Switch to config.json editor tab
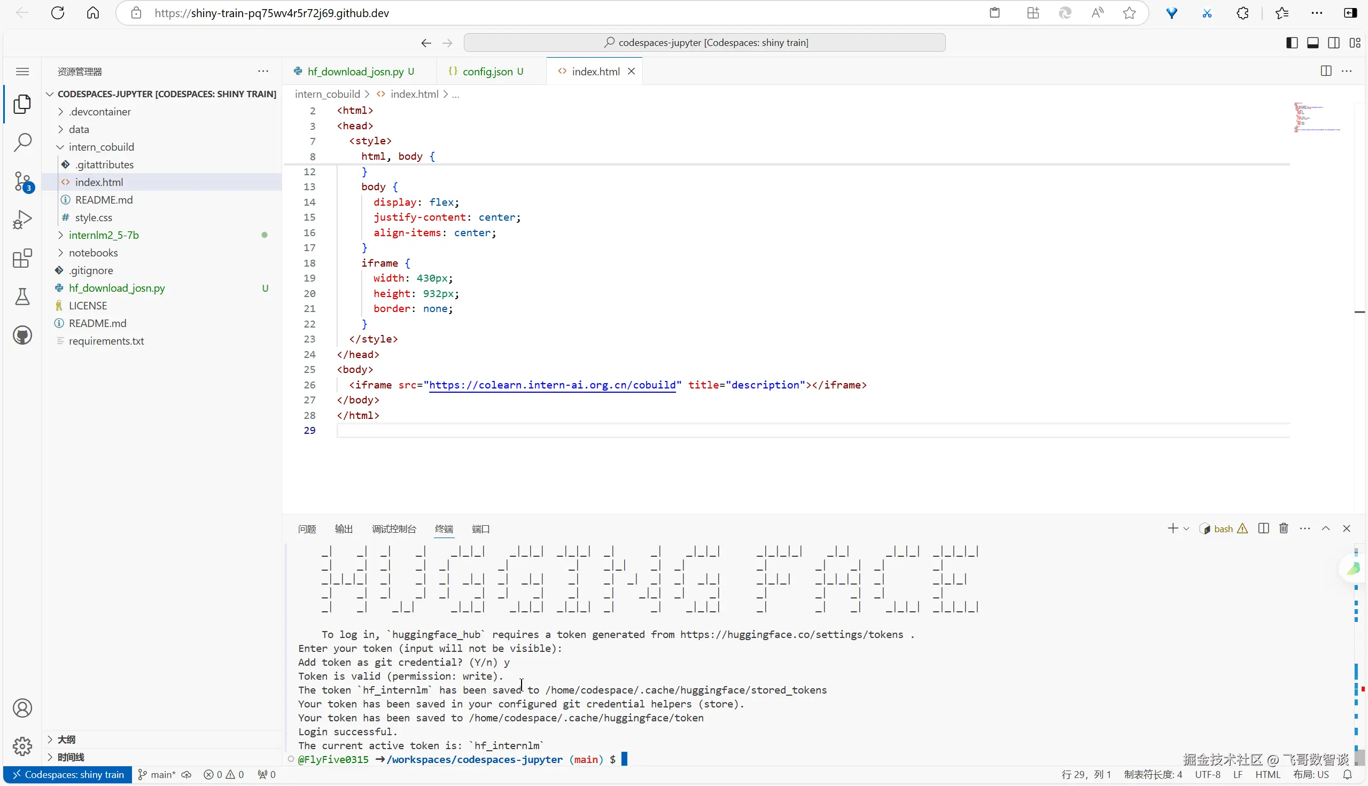This screenshot has width=1368, height=786. [487, 71]
